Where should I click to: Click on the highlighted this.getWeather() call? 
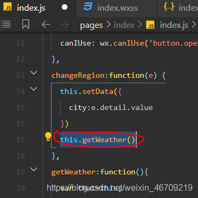click(x=98, y=140)
